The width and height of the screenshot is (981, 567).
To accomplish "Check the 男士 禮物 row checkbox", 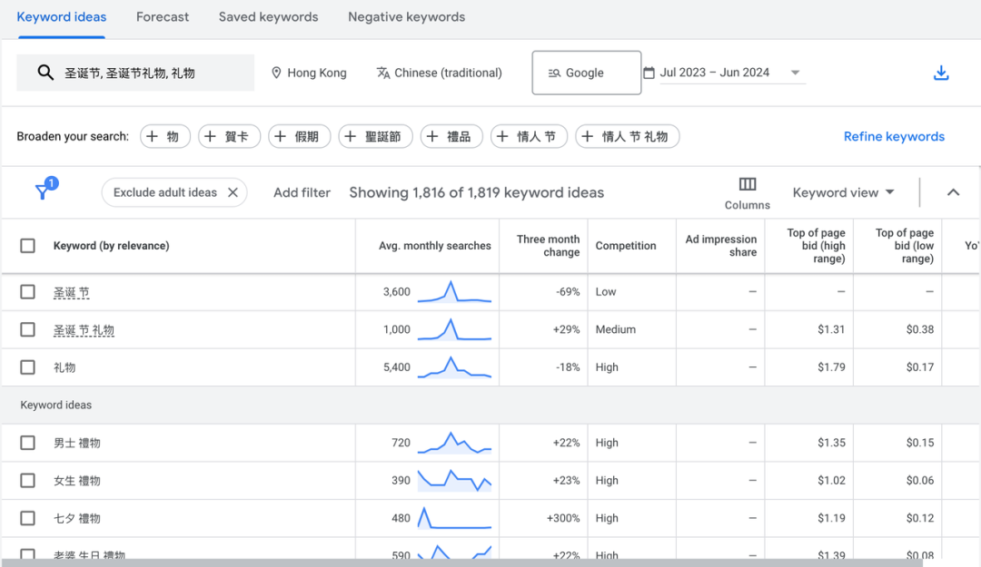I will pyautogui.click(x=27, y=443).
